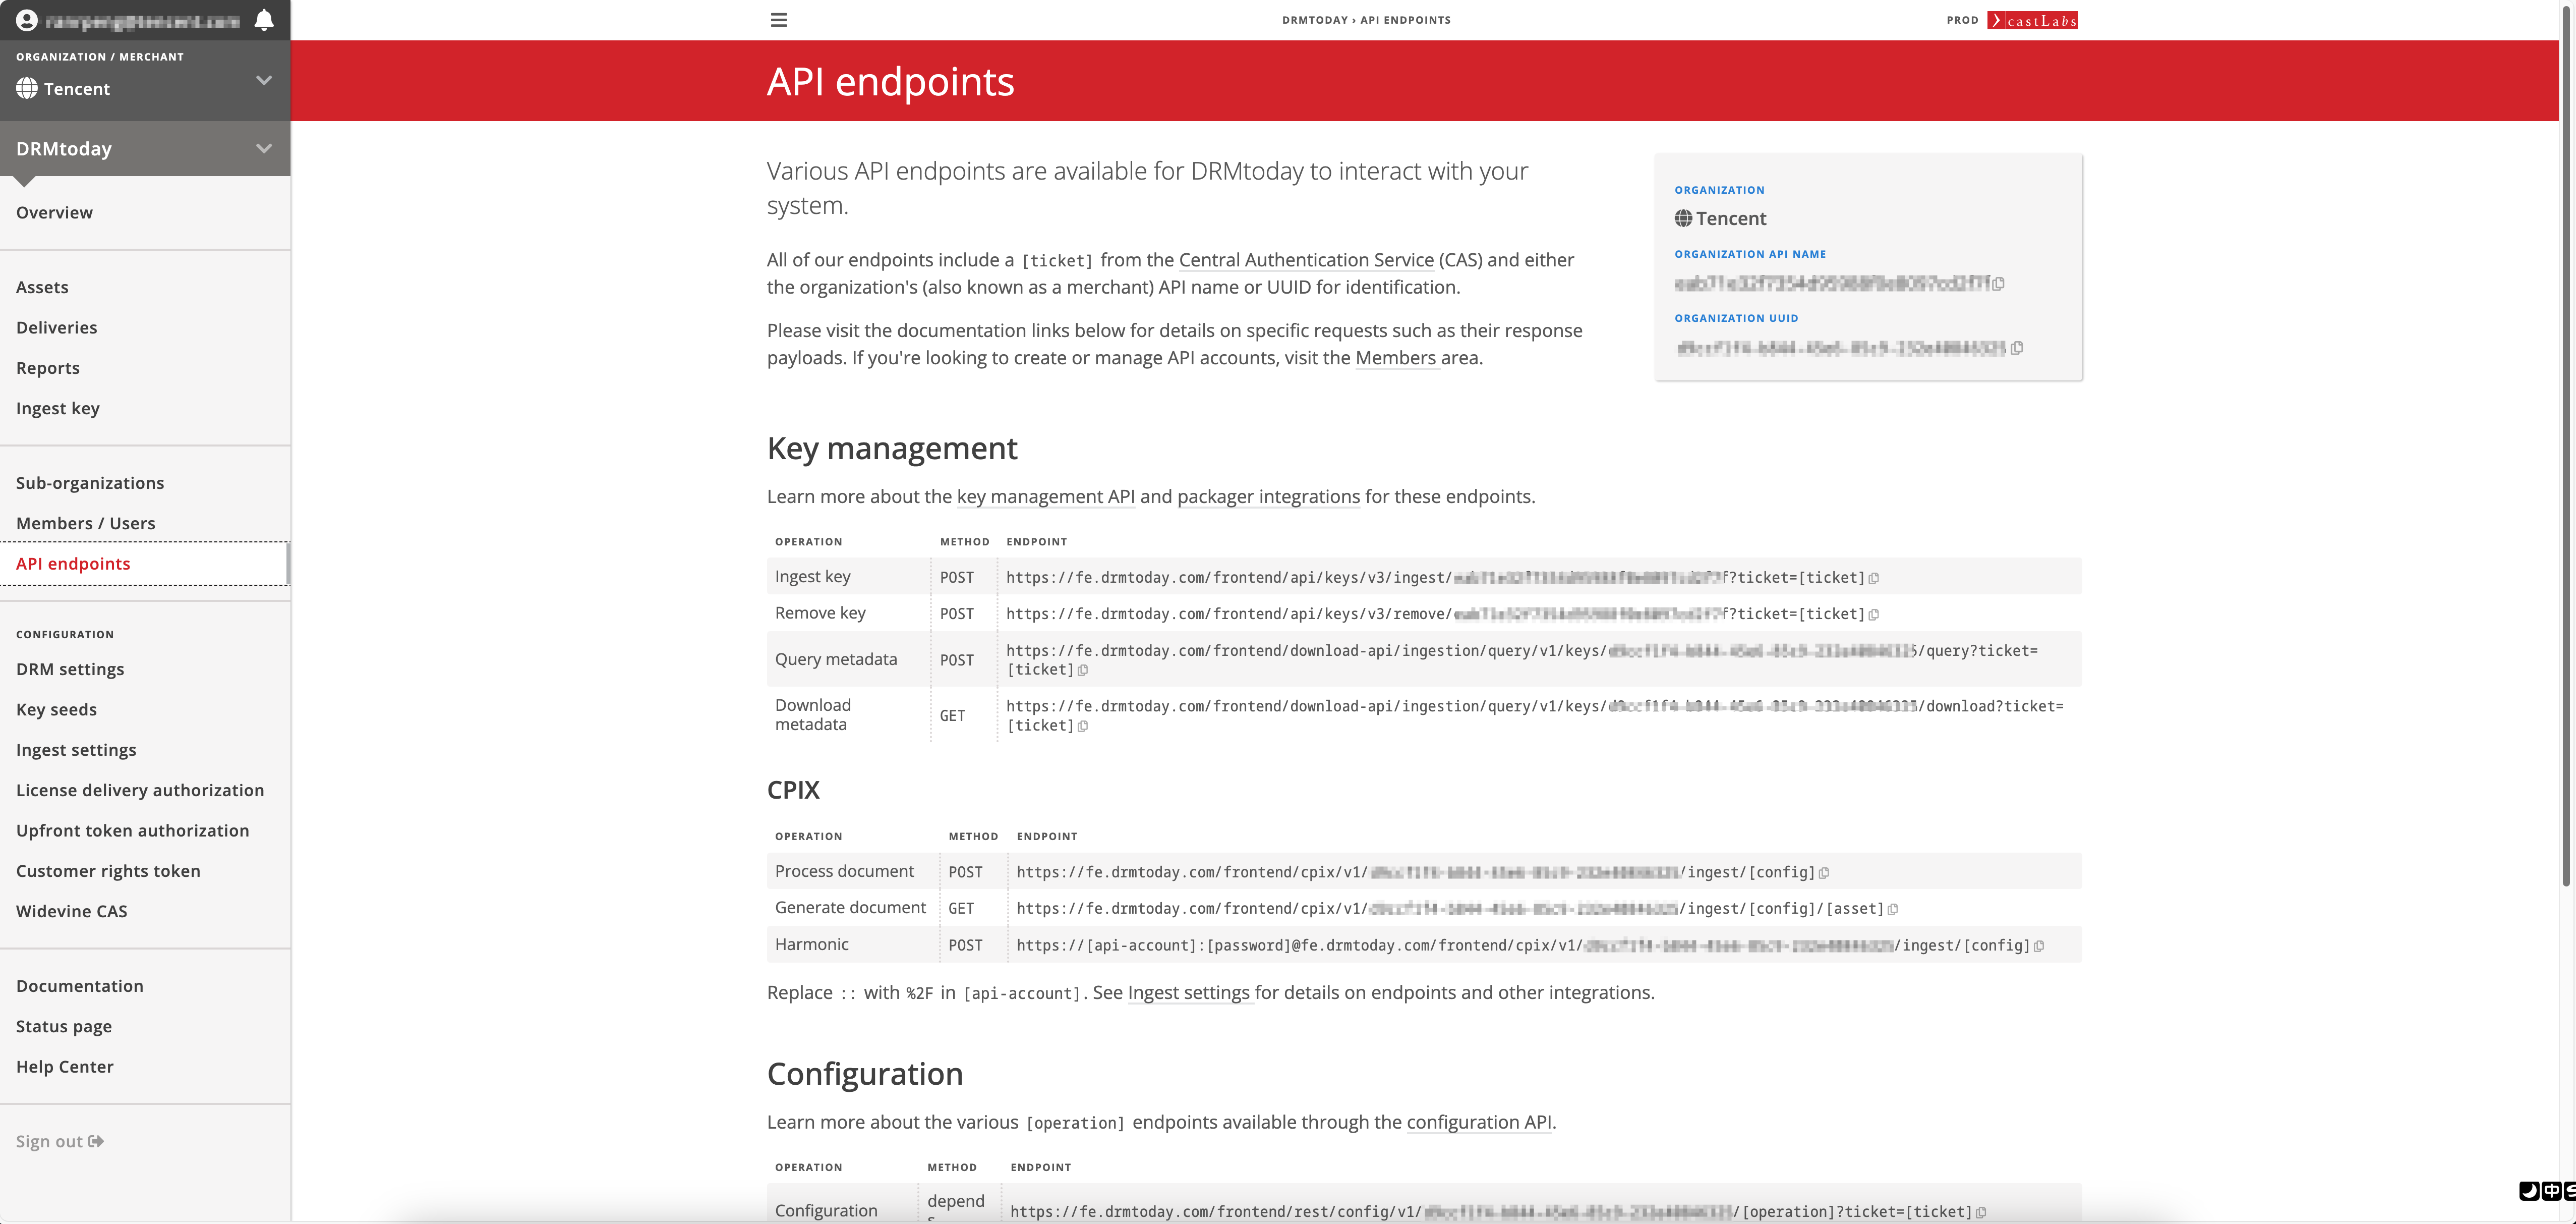Screen dimensions: 2576x1224
Task: Copy the Process document CPIX endpoint
Action: (1824, 873)
